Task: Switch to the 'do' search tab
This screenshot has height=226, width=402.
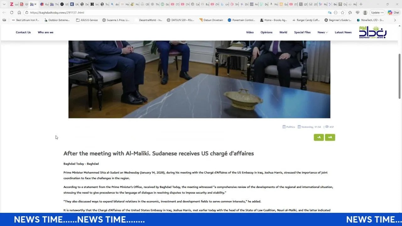Action: pyautogui.click(x=114, y=4)
